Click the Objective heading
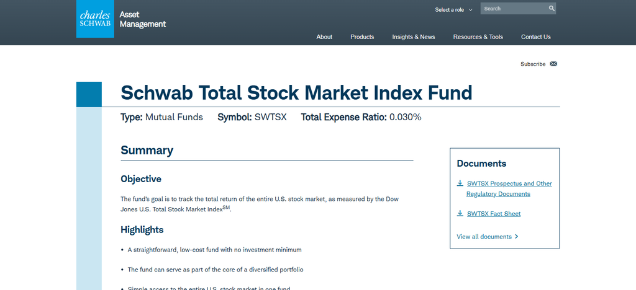636x290 pixels. coord(141,179)
